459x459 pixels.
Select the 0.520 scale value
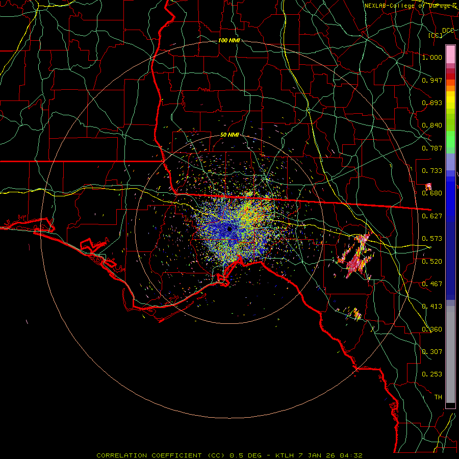click(x=432, y=262)
